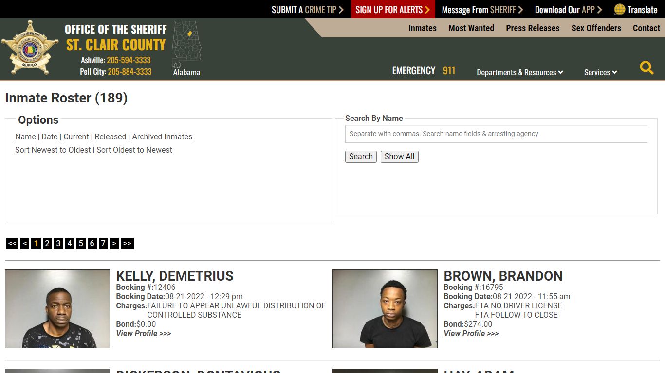Screen dimensions: 665x373
Task: Call Ashville number 205-594-3333
Action: (x=129, y=60)
